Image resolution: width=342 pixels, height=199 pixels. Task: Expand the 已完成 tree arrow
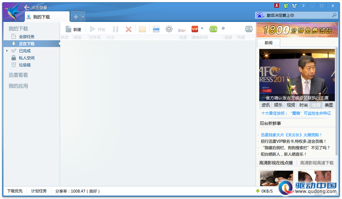7,51
